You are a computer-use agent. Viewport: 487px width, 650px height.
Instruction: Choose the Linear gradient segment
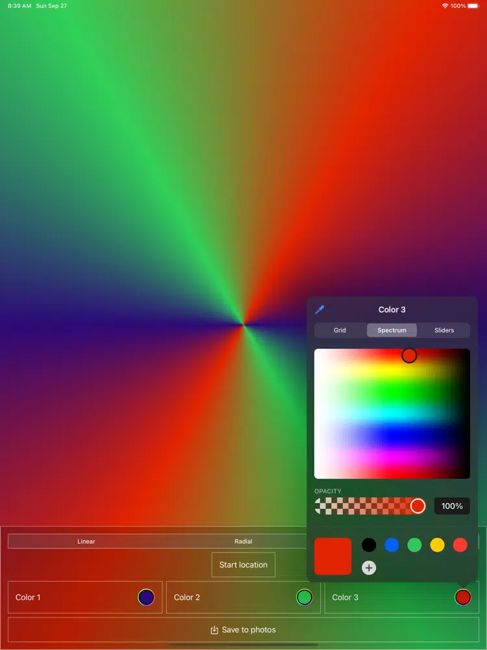86,541
